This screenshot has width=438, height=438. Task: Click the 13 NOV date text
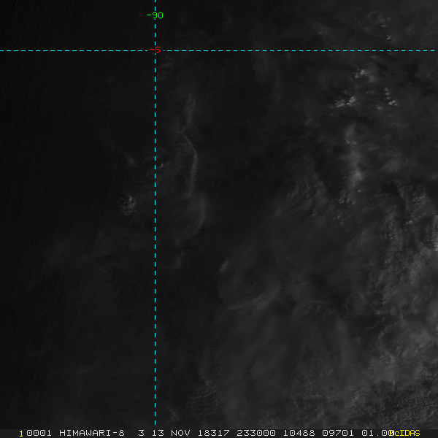[x=171, y=433]
